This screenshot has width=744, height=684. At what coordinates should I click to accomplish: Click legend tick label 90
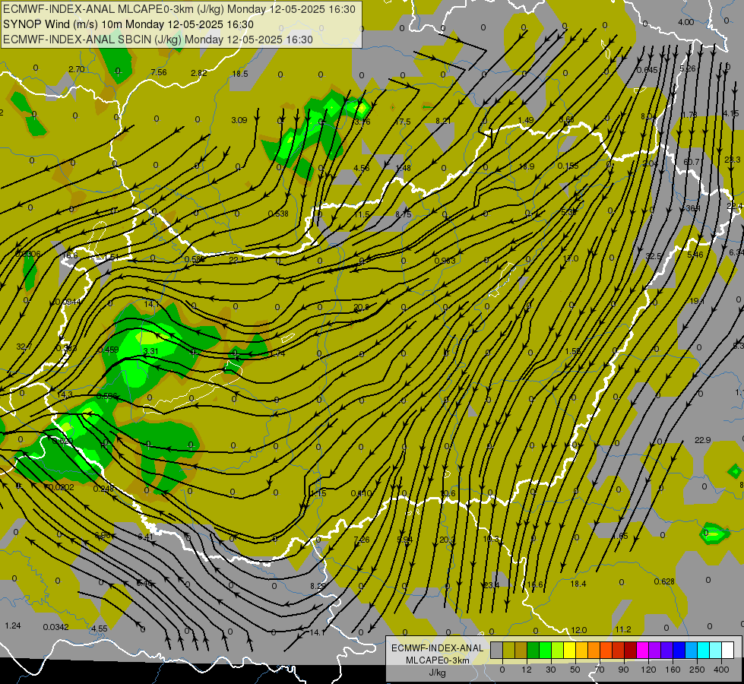click(623, 670)
